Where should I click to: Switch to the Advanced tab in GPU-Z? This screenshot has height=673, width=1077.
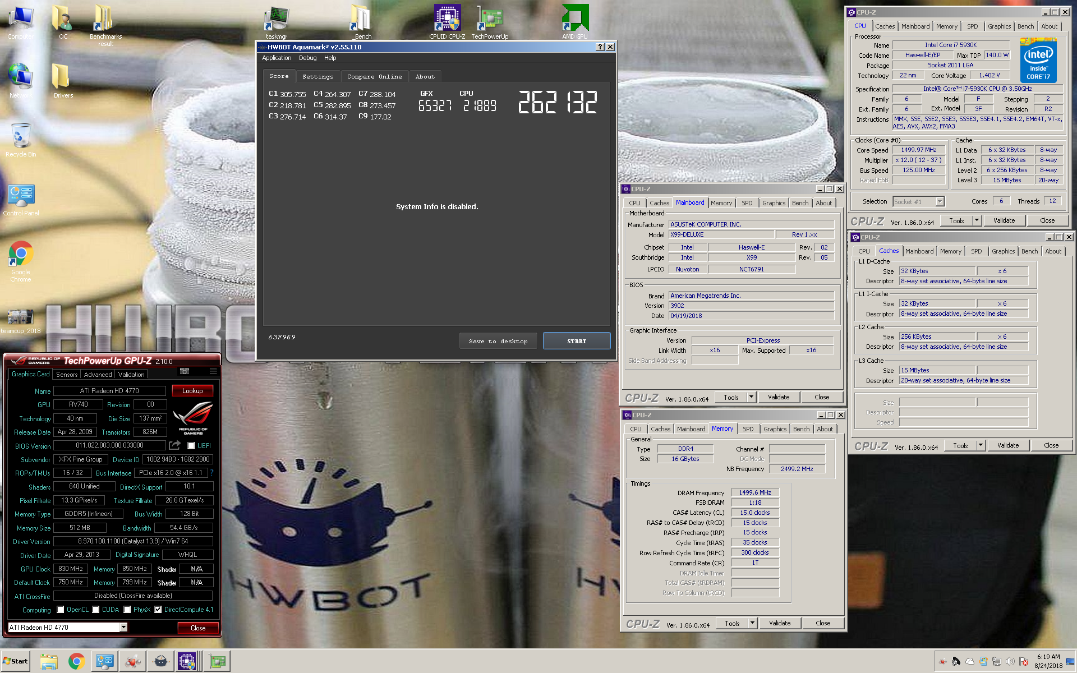[x=98, y=375]
